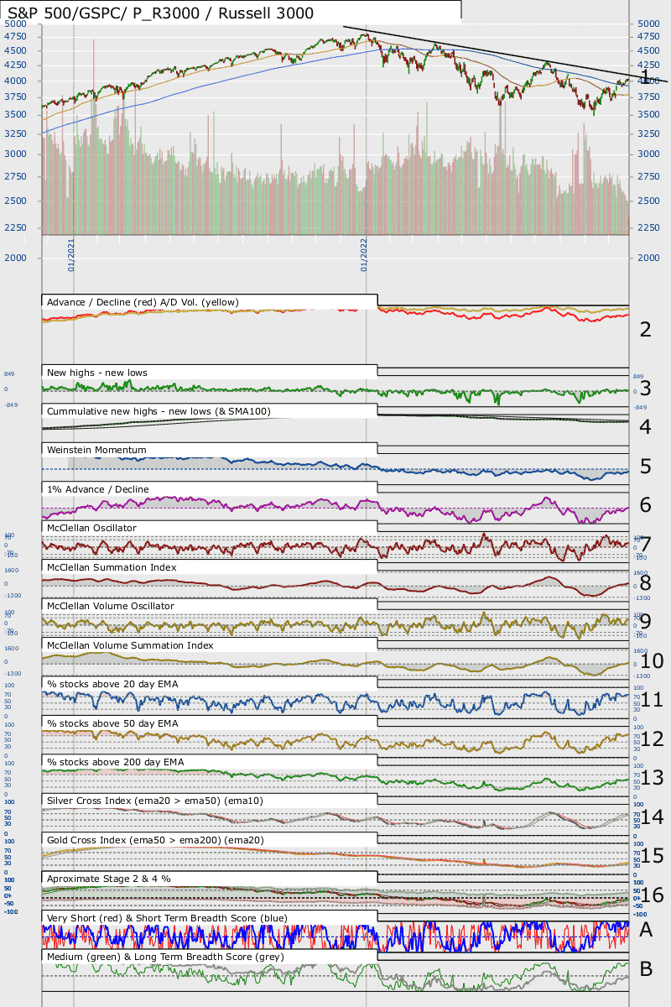Click panel number 2 beside Advance / Decline

645,329
